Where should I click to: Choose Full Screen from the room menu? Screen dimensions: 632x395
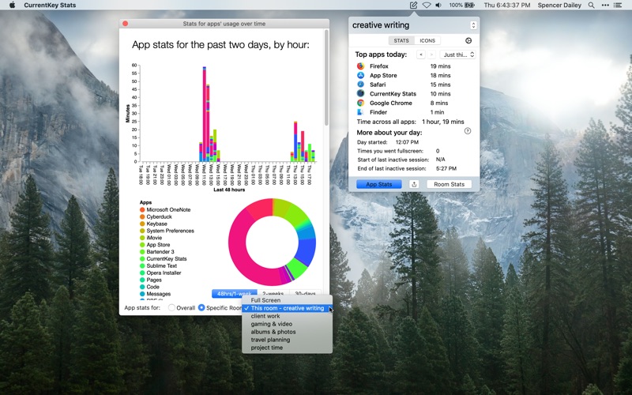coord(287,300)
